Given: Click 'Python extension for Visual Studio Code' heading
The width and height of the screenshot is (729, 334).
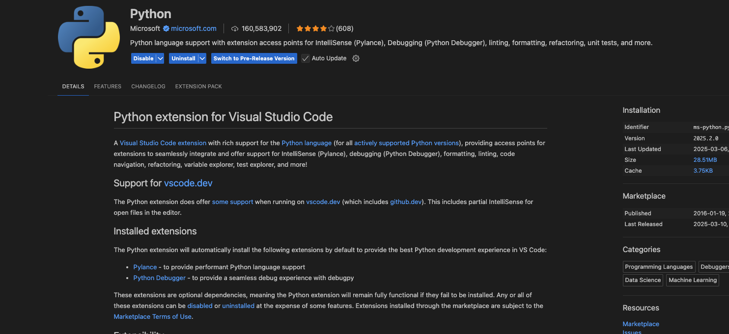Looking at the screenshot, I should click(x=223, y=117).
